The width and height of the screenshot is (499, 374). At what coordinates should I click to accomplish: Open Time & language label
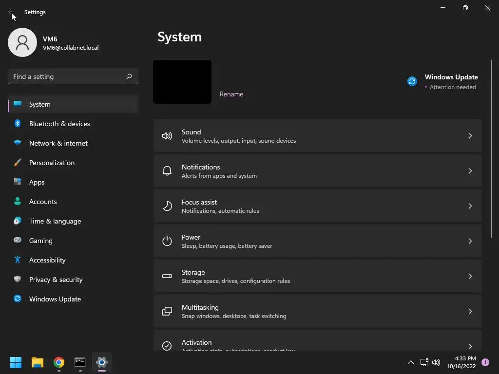pyautogui.click(x=55, y=221)
